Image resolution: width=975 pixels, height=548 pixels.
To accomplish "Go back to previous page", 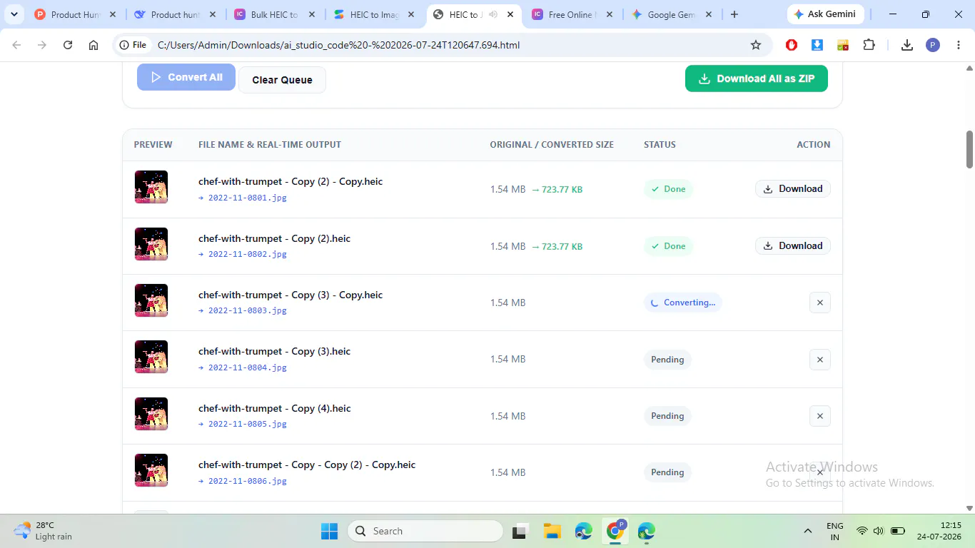I will pyautogui.click(x=17, y=45).
